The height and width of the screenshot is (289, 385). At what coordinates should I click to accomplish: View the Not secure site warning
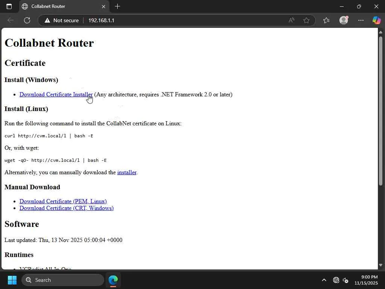(x=61, y=20)
